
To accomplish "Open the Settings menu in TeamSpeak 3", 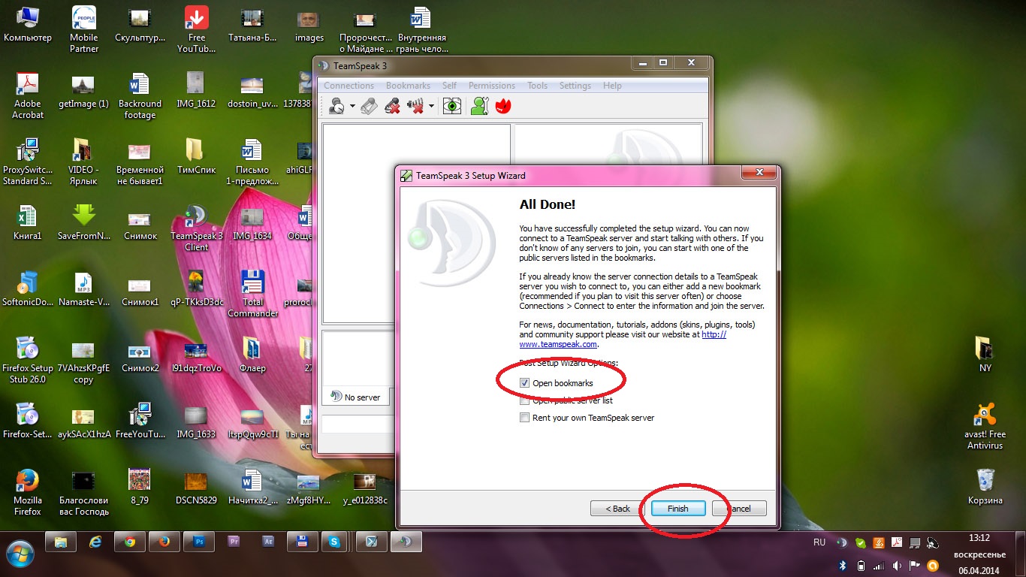I will pos(575,86).
